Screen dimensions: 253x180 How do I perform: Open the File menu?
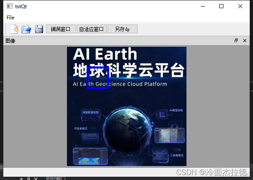pos(11,17)
